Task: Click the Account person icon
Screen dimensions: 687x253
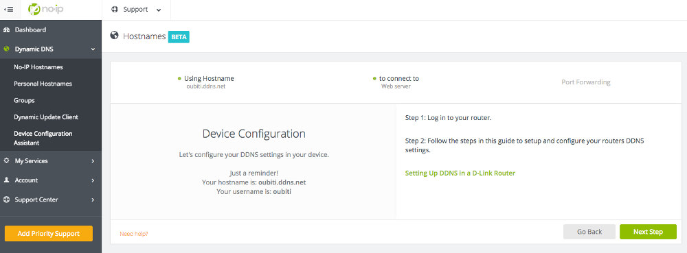Action: pyautogui.click(x=7, y=180)
